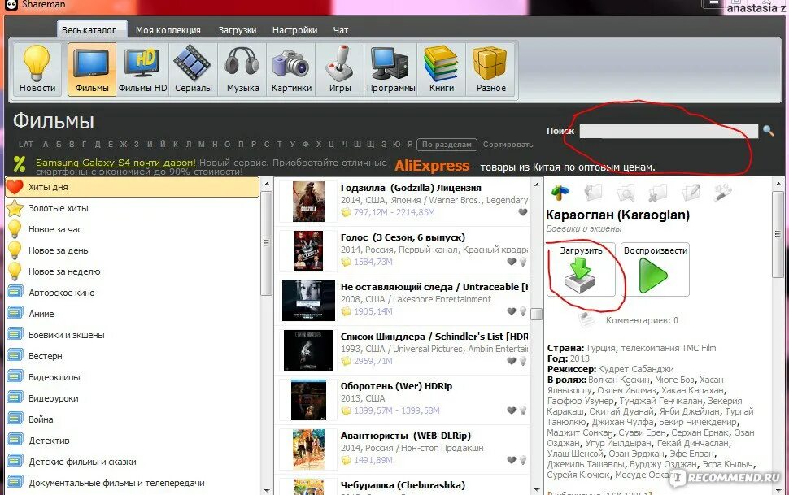Select Хиты дня in sidebar

[133, 187]
